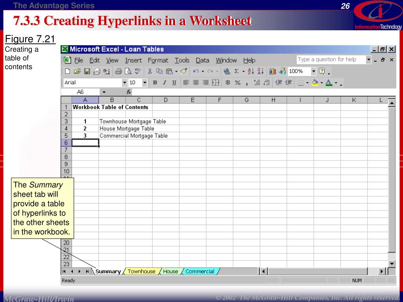Click the Borders icon
Screen dimensions: 403x302
pos(300,83)
